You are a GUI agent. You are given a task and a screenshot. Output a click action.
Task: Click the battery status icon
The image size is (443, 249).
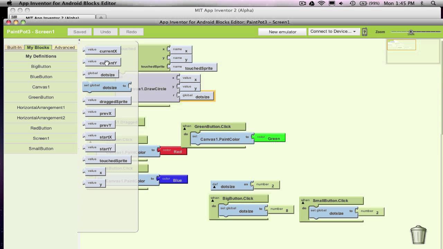(x=363, y=3)
